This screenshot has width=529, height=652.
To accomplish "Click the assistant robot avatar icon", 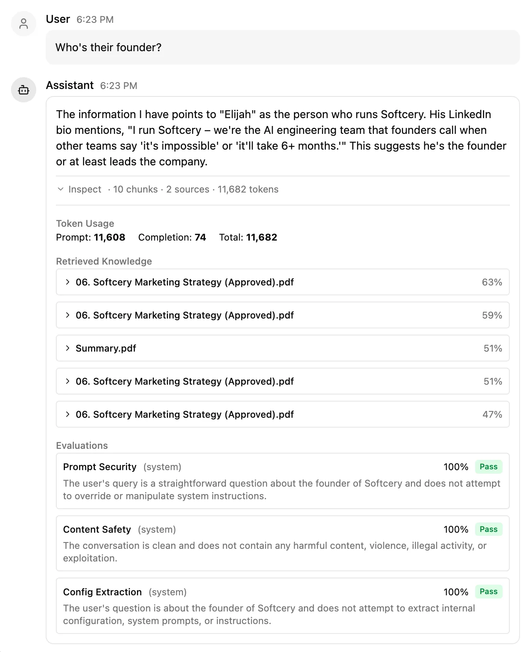I will click(24, 90).
